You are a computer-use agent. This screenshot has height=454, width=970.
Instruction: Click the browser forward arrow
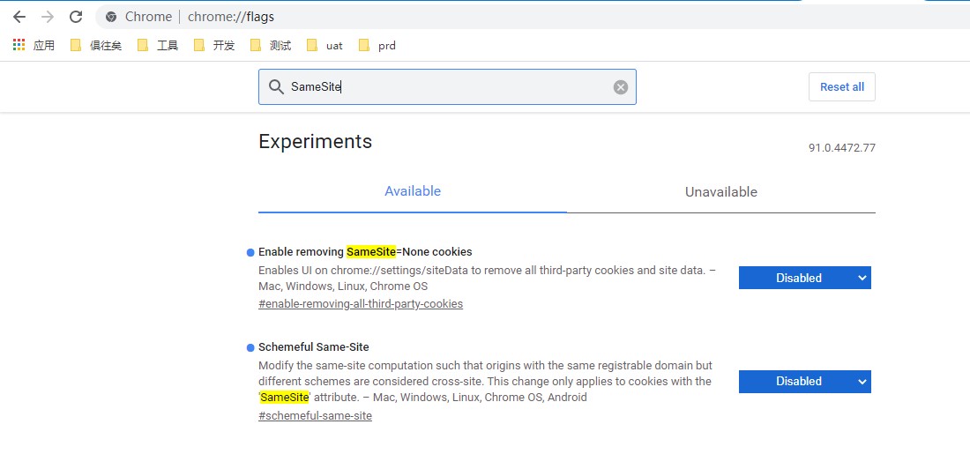point(48,17)
